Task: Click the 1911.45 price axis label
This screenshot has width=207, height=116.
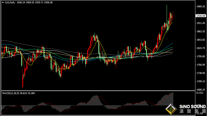Action: click(201, 23)
